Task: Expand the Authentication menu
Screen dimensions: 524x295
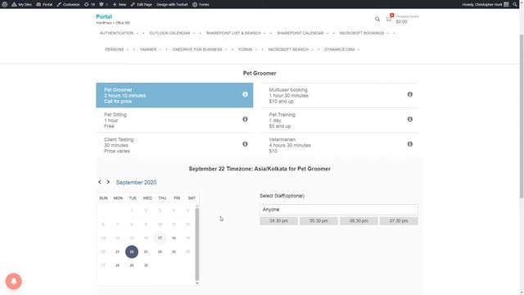Action: tap(119, 33)
